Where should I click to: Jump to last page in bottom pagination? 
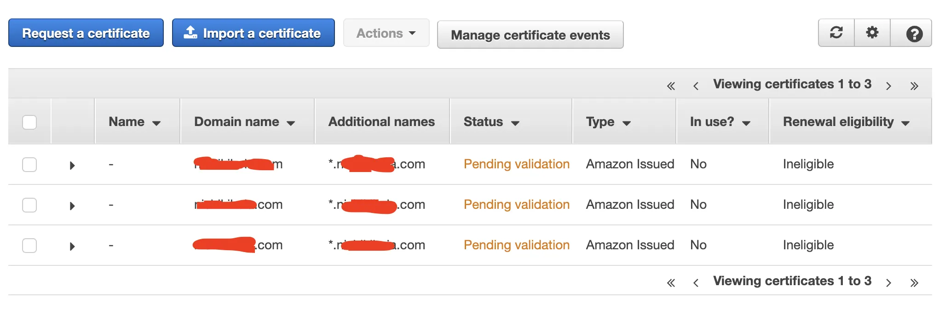point(914,282)
